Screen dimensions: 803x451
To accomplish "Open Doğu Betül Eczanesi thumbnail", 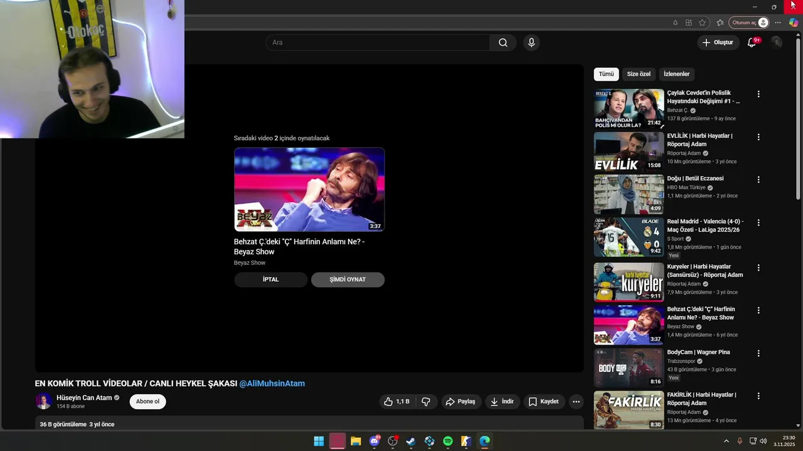I will point(629,194).
